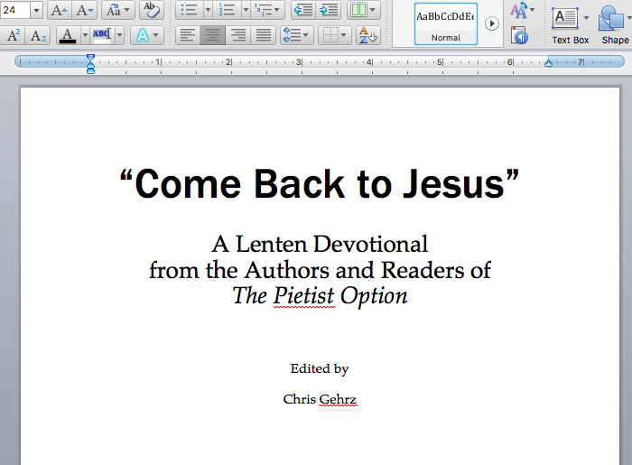Decrease the paragraph indent
The image size is (632, 465).
pos(303,10)
